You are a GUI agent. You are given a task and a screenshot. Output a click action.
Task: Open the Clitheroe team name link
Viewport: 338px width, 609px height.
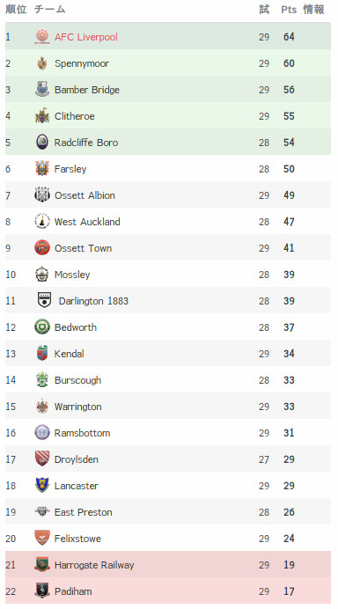pos(74,116)
